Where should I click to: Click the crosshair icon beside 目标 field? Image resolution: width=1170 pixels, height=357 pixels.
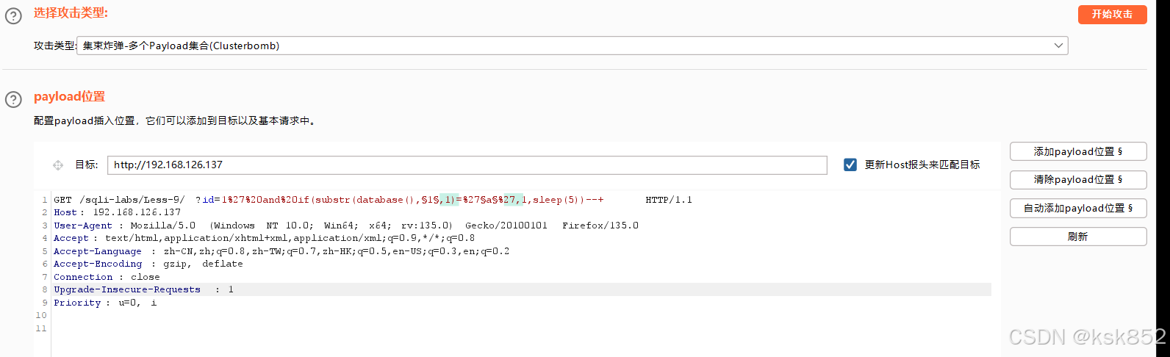(x=58, y=165)
